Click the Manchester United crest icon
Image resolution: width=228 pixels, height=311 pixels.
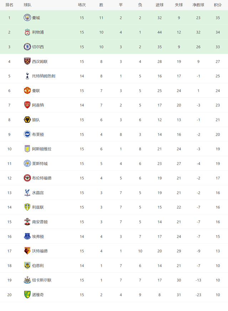pyautogui.click(x=27, y=90)
